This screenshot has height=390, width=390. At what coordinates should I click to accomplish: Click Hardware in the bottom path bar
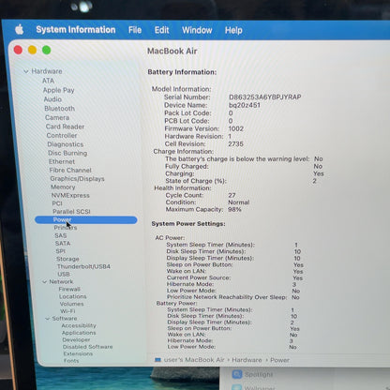pyautogui.click(x=247, y=360)
